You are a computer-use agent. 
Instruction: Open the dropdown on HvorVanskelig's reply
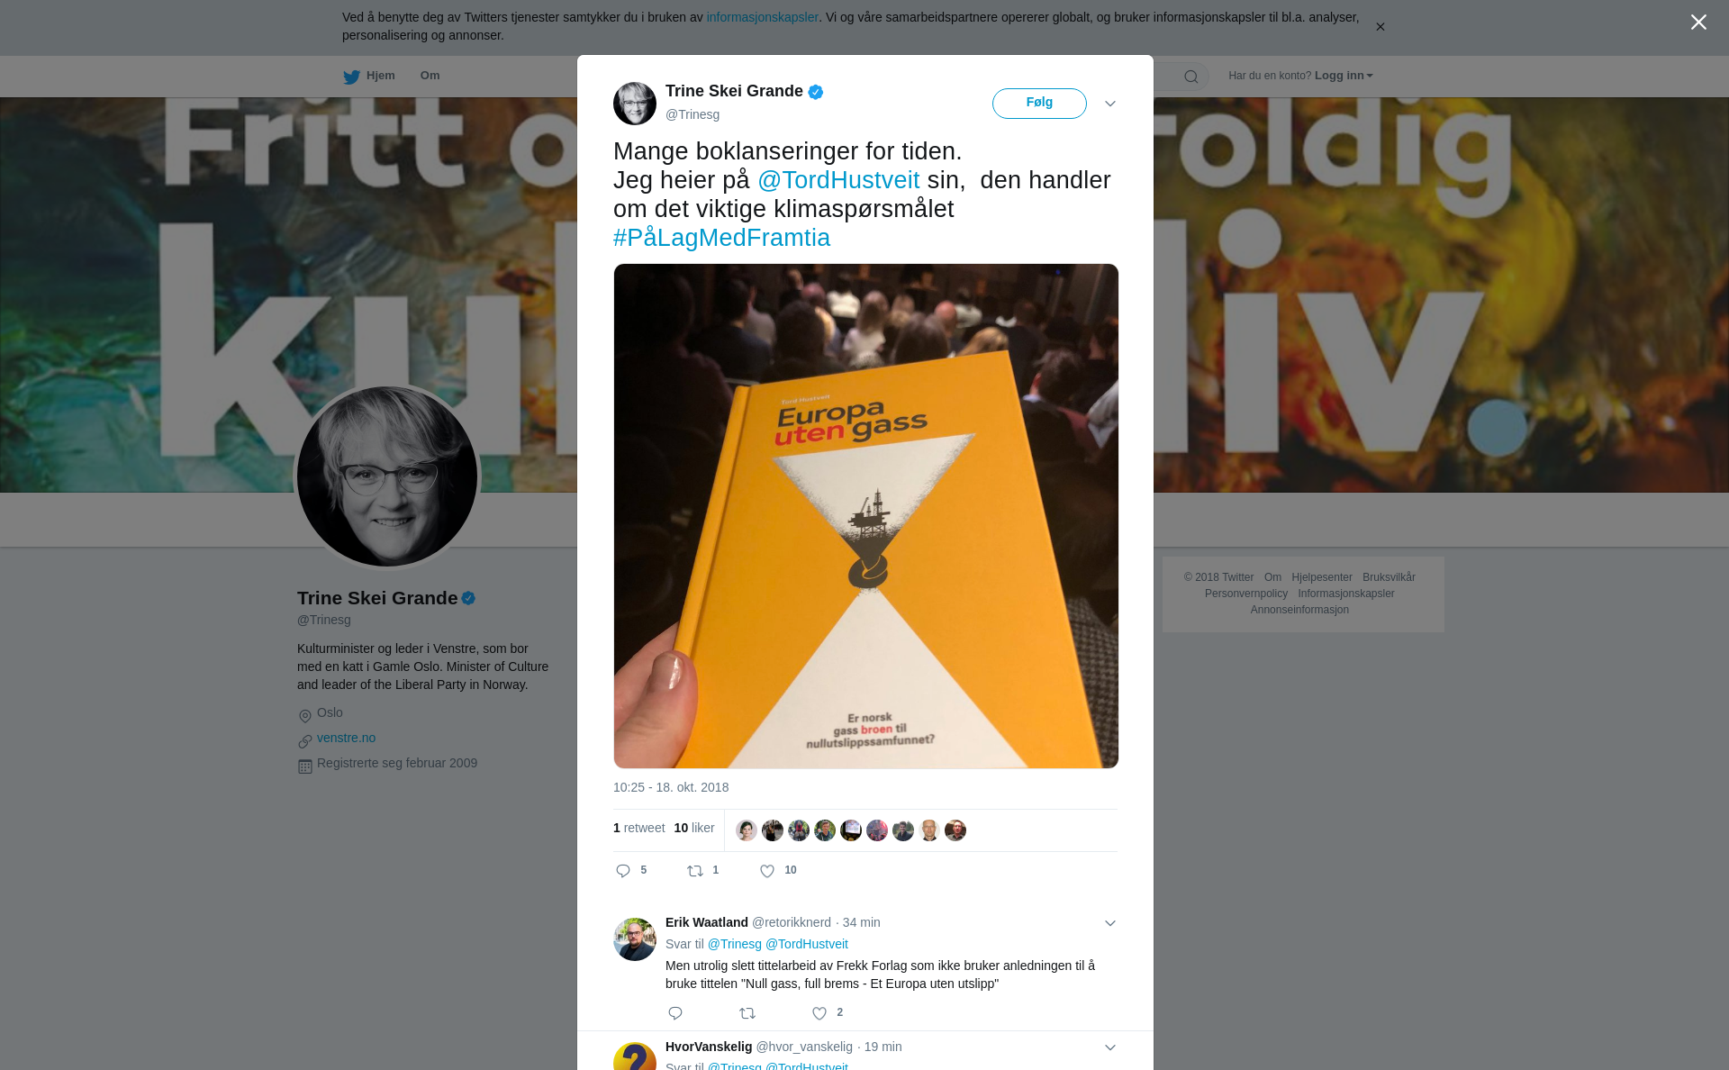point(1110,1047)
